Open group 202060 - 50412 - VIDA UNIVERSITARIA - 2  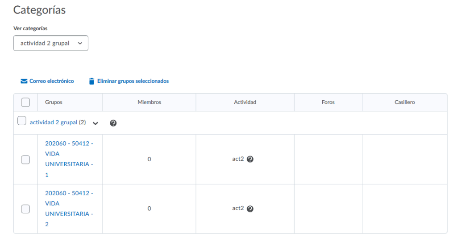tap(69, 208)
